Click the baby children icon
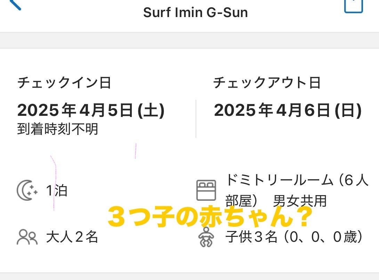379x280 pixels. (206, 237)
